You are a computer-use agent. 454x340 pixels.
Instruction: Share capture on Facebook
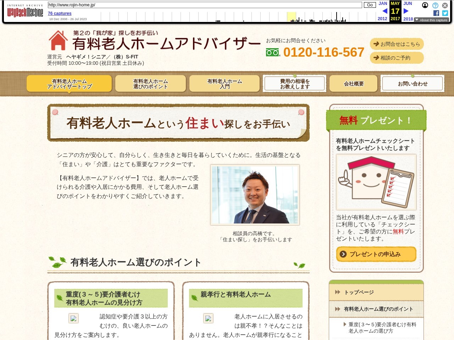click(436, 13)
